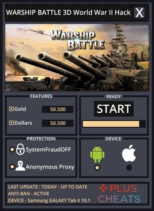
Task: Click the white Apple logo icon
Action: click(x=129, y=153)
